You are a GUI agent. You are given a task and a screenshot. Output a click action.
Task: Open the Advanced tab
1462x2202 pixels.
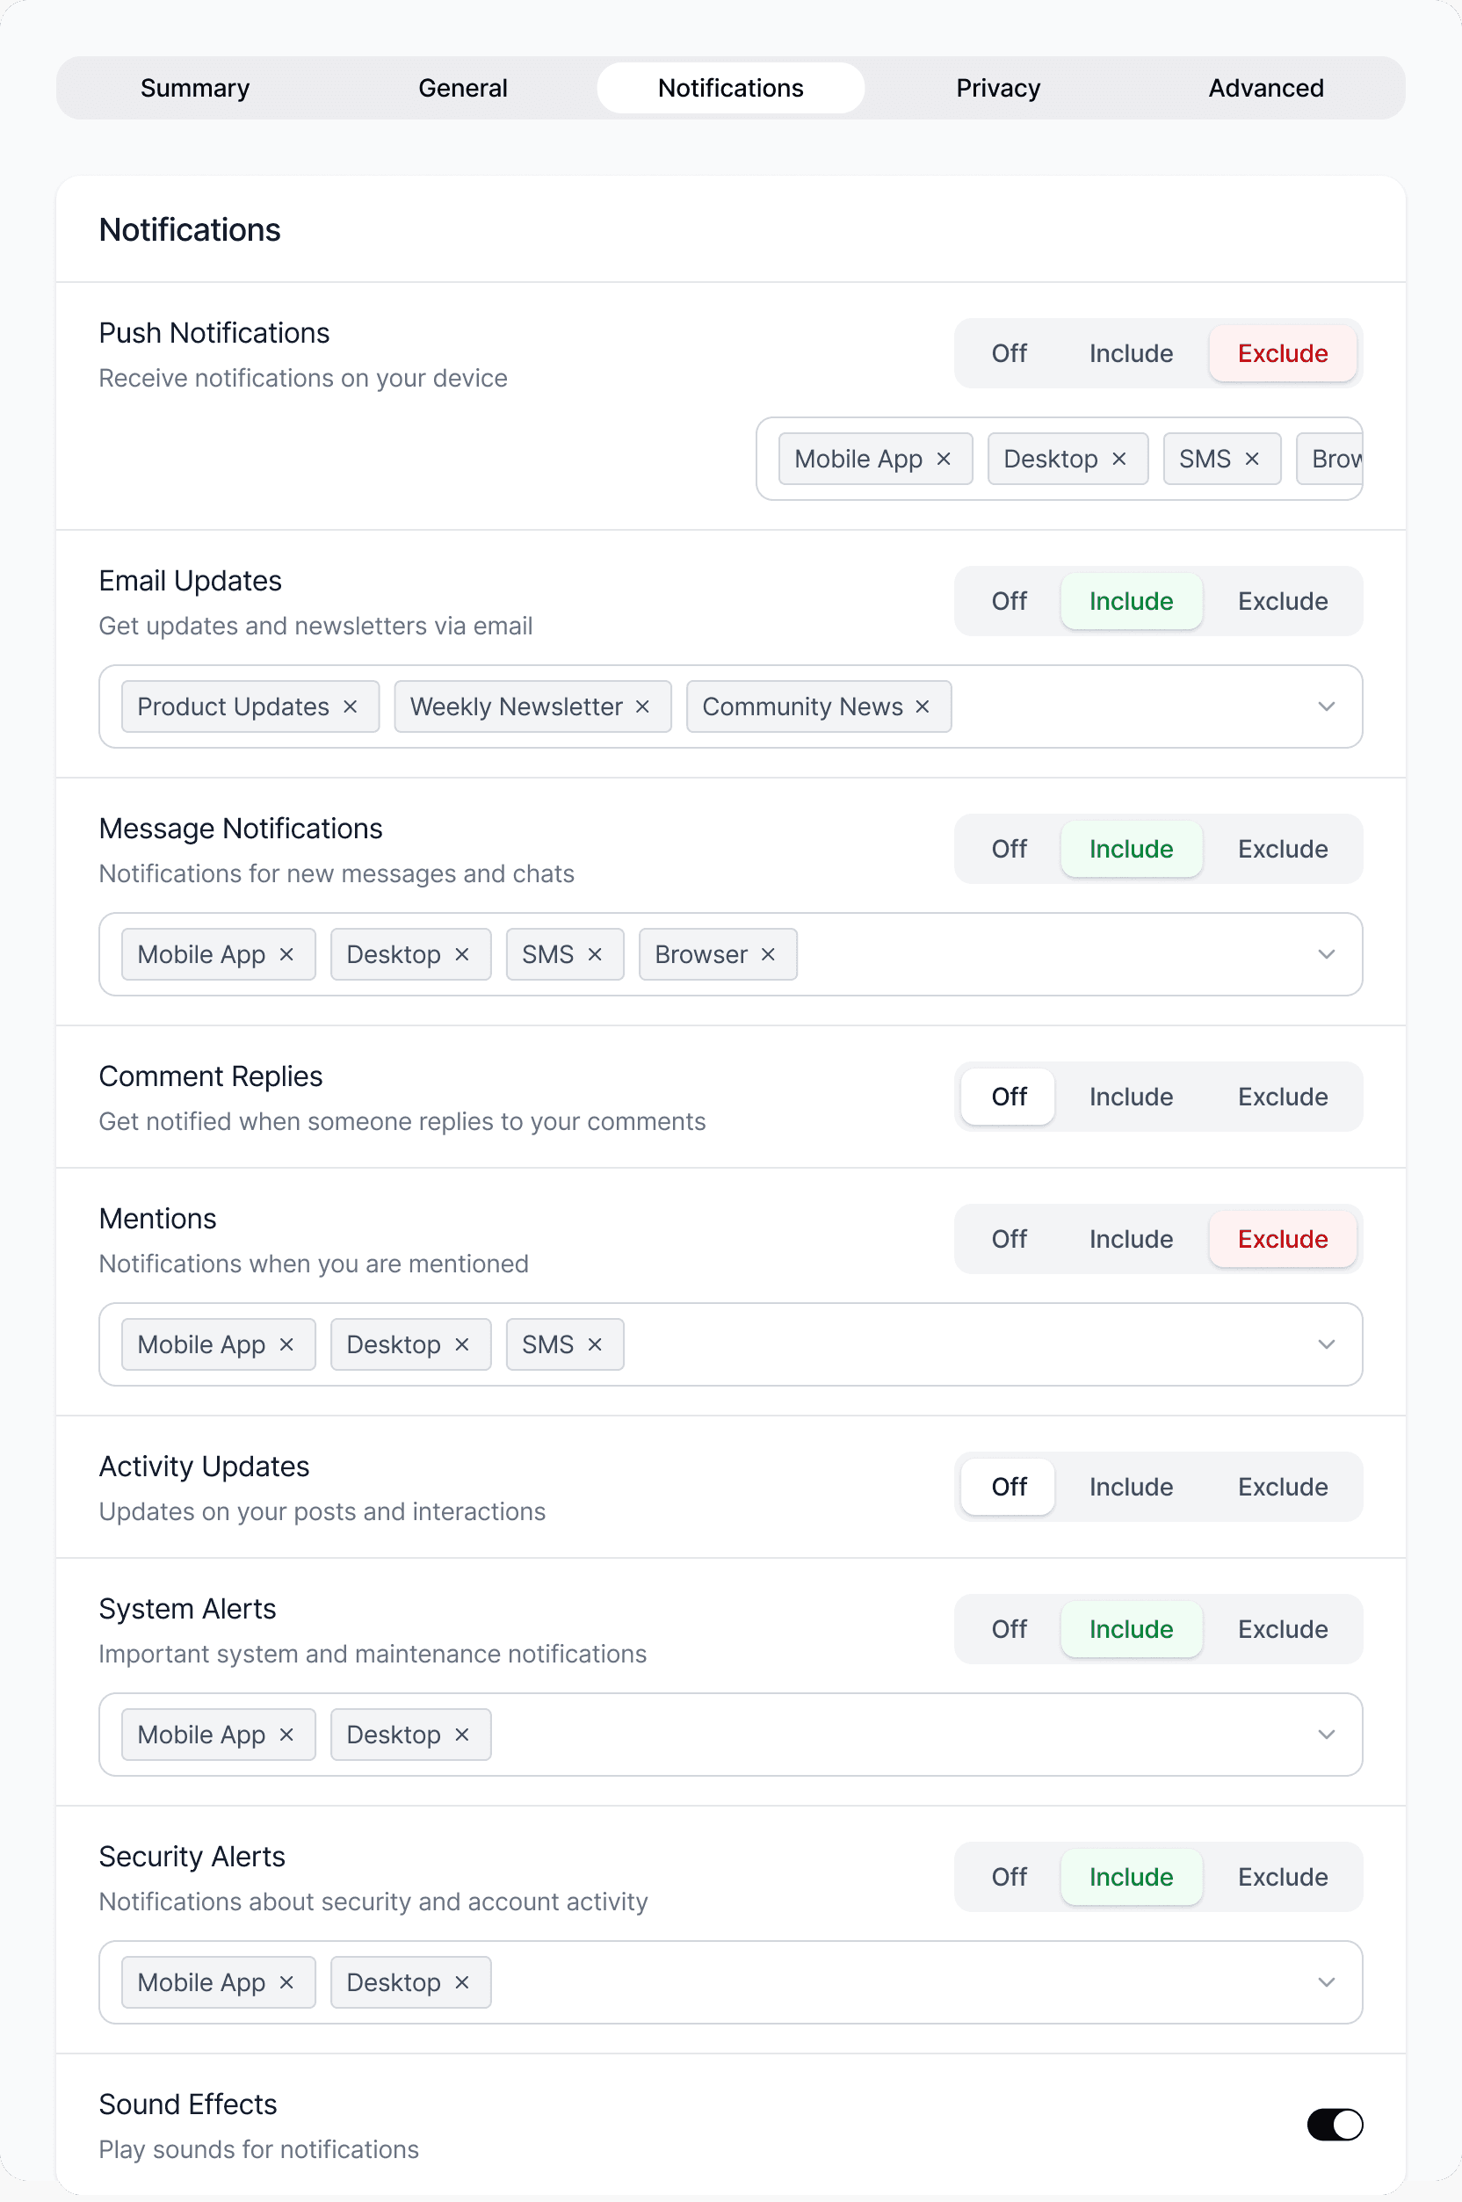coord(1265,89)
